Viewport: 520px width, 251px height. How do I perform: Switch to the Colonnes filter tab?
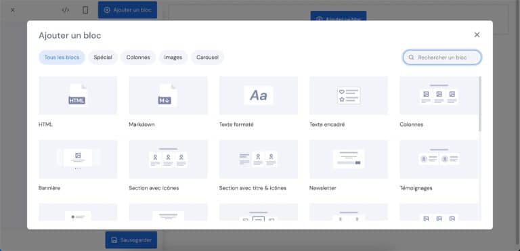click(138, 58)
